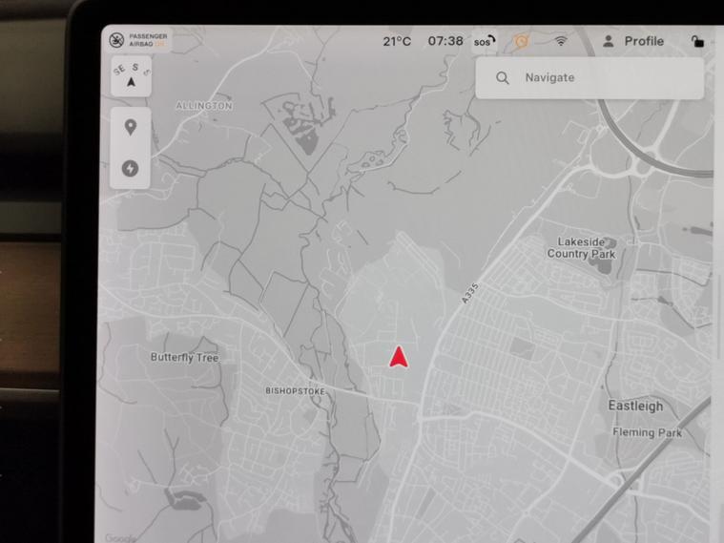The height and width of the screenshot is (543, 724).
Task: Select Lakeside Country Park map label
Action: 581,249
